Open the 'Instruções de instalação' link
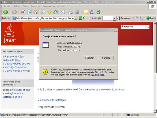This screenshot has width=157, height=118. tap(53, 100)
